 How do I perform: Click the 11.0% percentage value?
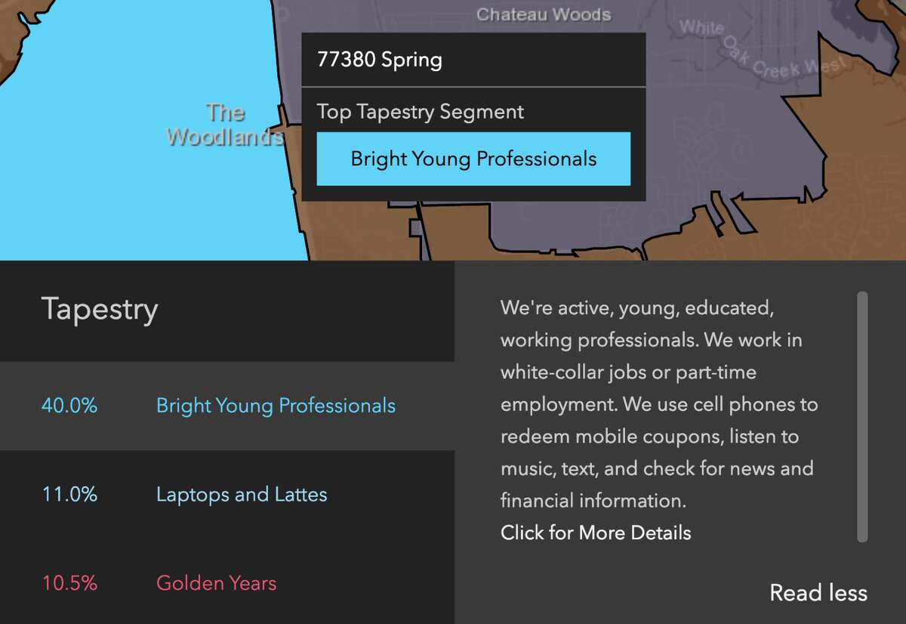click(69, 495)
